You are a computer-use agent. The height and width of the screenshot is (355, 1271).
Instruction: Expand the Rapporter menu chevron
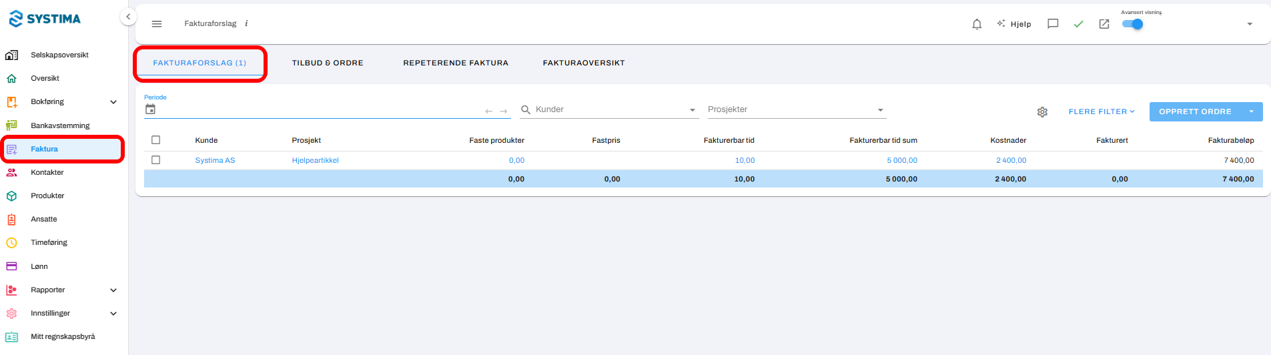[x=113, y=290]
